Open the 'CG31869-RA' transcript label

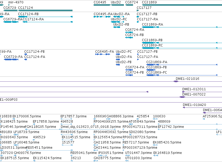(153, 25)
